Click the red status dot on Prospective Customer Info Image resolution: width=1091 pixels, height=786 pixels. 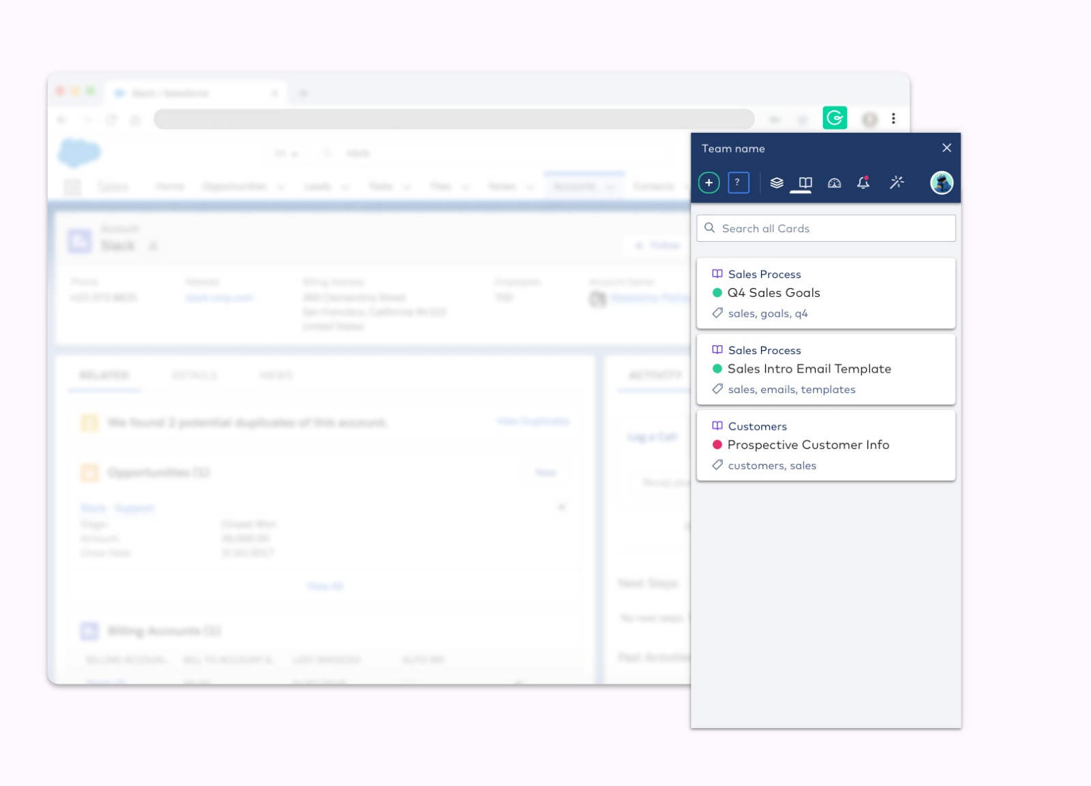pos(717,445)
